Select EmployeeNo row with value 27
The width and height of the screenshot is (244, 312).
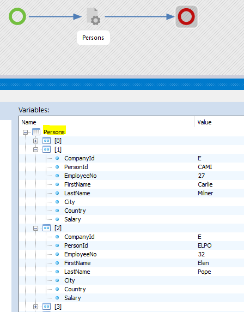tap(132, 176)
